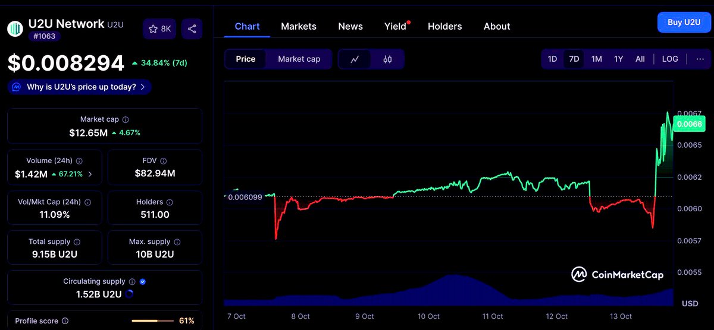Click the Buy U2U button
The image size is (714, 330).
coord(684,22)
